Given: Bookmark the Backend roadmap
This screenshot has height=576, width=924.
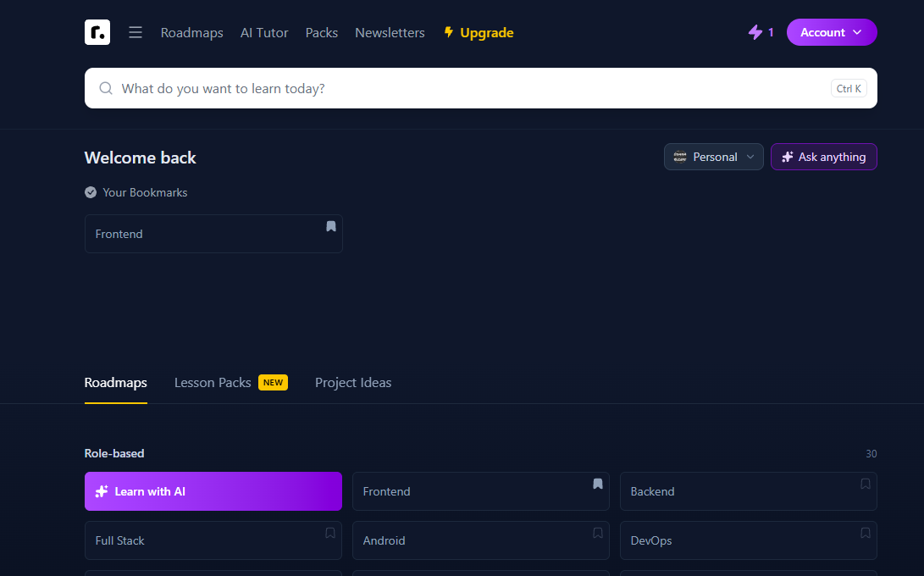Looking at the screenshot, I should (865, 484).
